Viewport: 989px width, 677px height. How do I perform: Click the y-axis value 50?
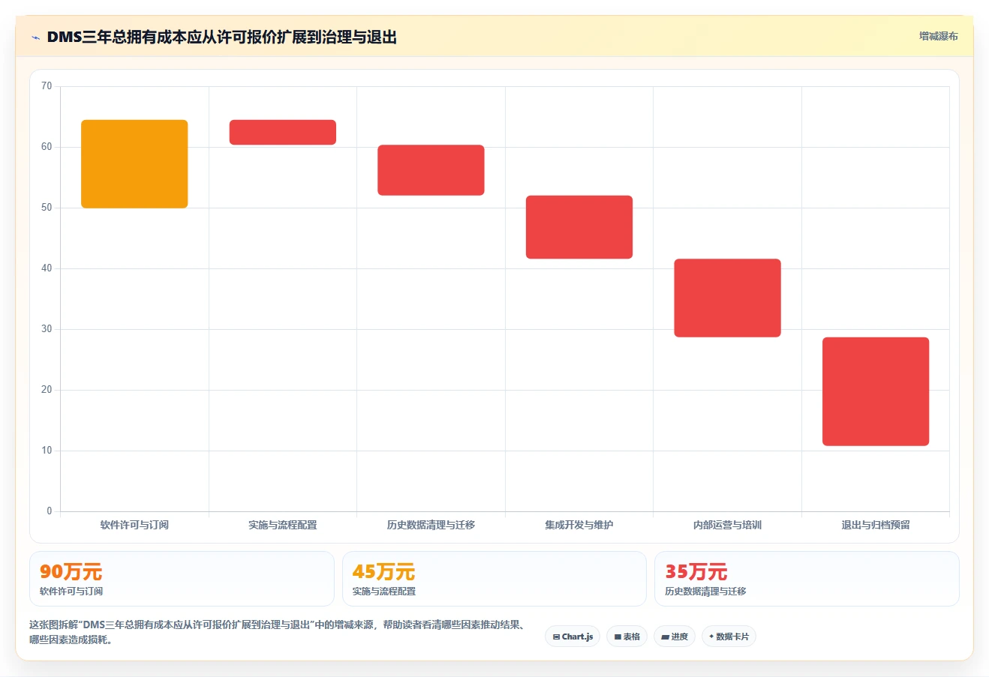47,208
